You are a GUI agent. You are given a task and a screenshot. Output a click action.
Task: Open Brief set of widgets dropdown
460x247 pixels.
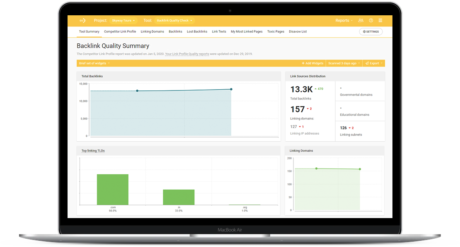94,63
